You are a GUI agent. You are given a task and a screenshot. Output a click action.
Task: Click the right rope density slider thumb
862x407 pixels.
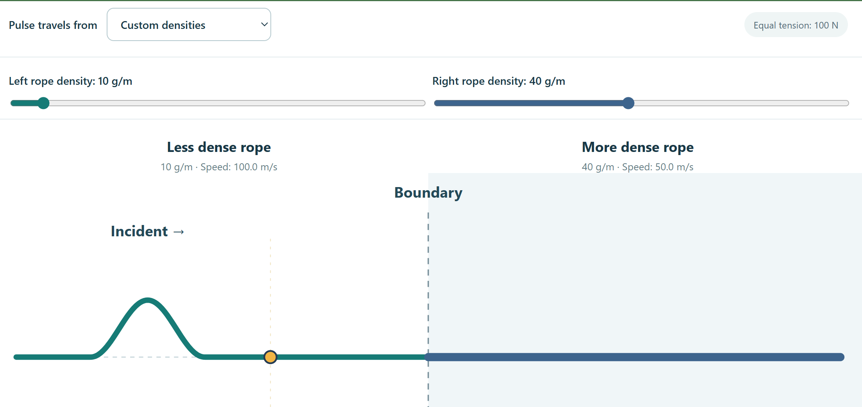click(628, 103)
